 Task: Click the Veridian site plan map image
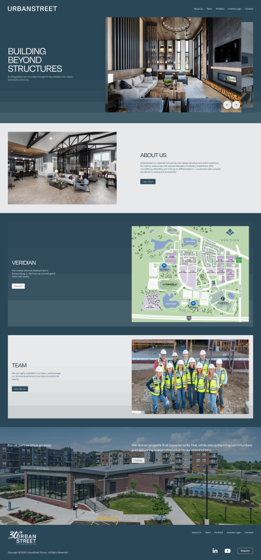(x=191, y=274)
